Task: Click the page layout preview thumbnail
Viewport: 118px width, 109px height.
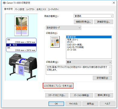Action: [21, 26]
